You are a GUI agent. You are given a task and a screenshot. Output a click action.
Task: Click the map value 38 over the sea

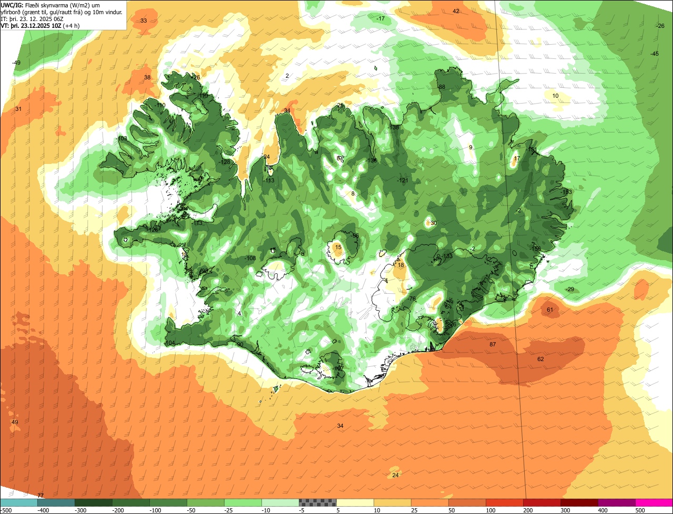click(147, 77)
